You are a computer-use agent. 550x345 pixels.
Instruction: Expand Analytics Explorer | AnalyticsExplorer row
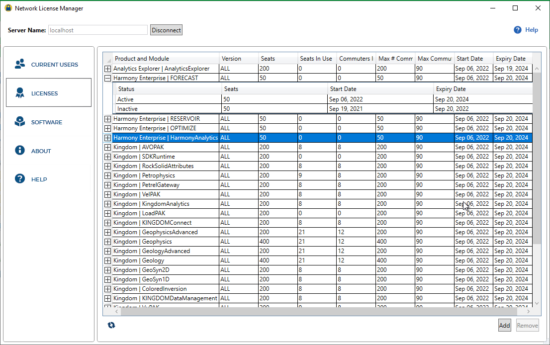(x=108, y=69)
